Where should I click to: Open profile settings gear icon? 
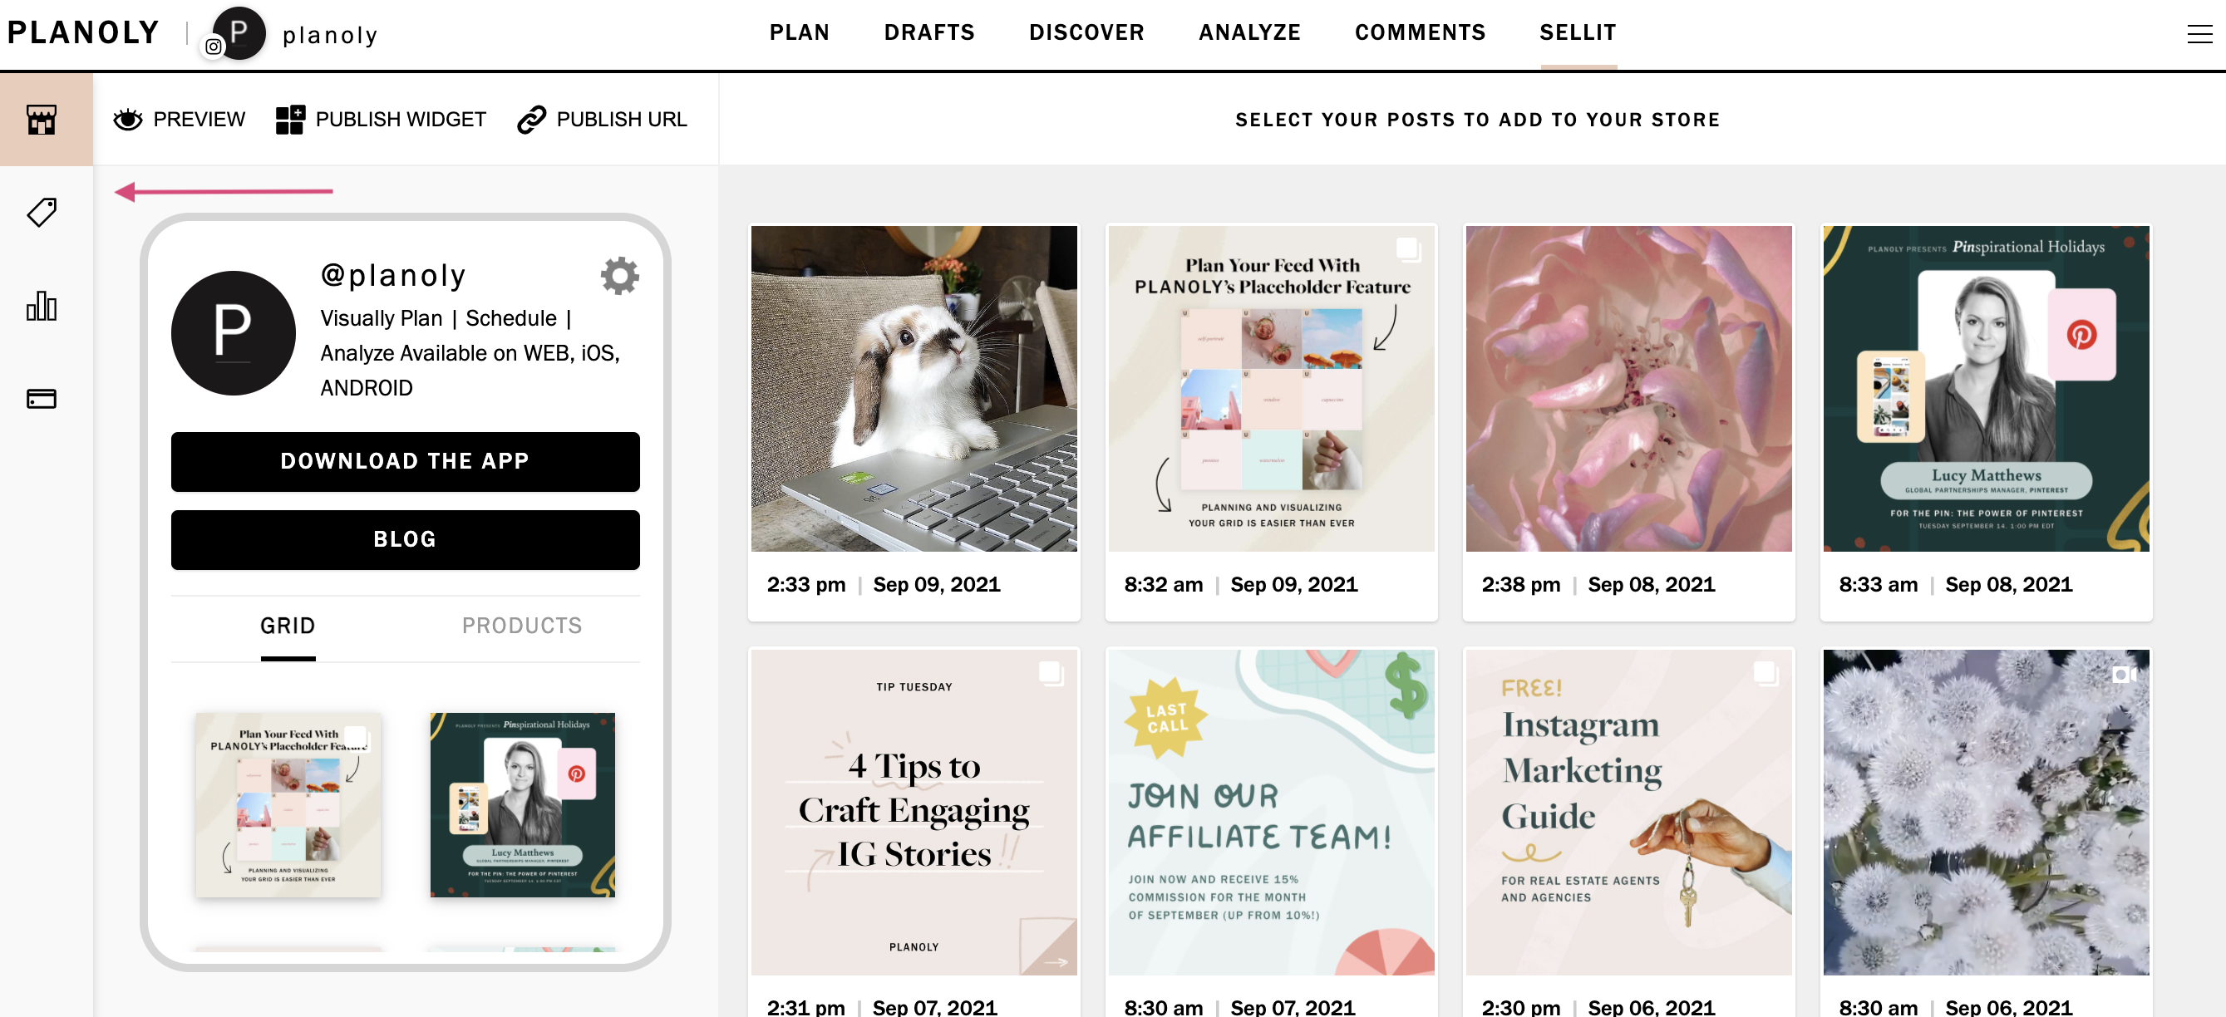[x=619, y=276]
